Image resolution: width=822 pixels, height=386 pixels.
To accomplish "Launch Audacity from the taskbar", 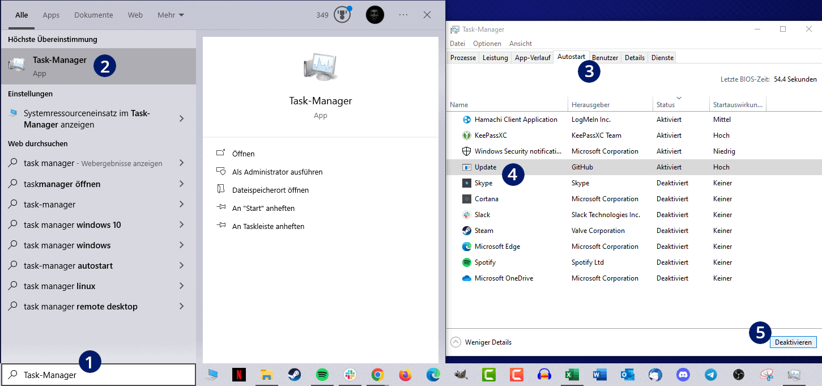I will pos(544,375).
